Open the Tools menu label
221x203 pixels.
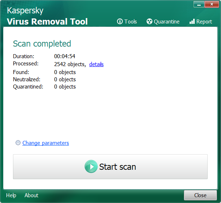pyautogui.click(x=131, y=22)
